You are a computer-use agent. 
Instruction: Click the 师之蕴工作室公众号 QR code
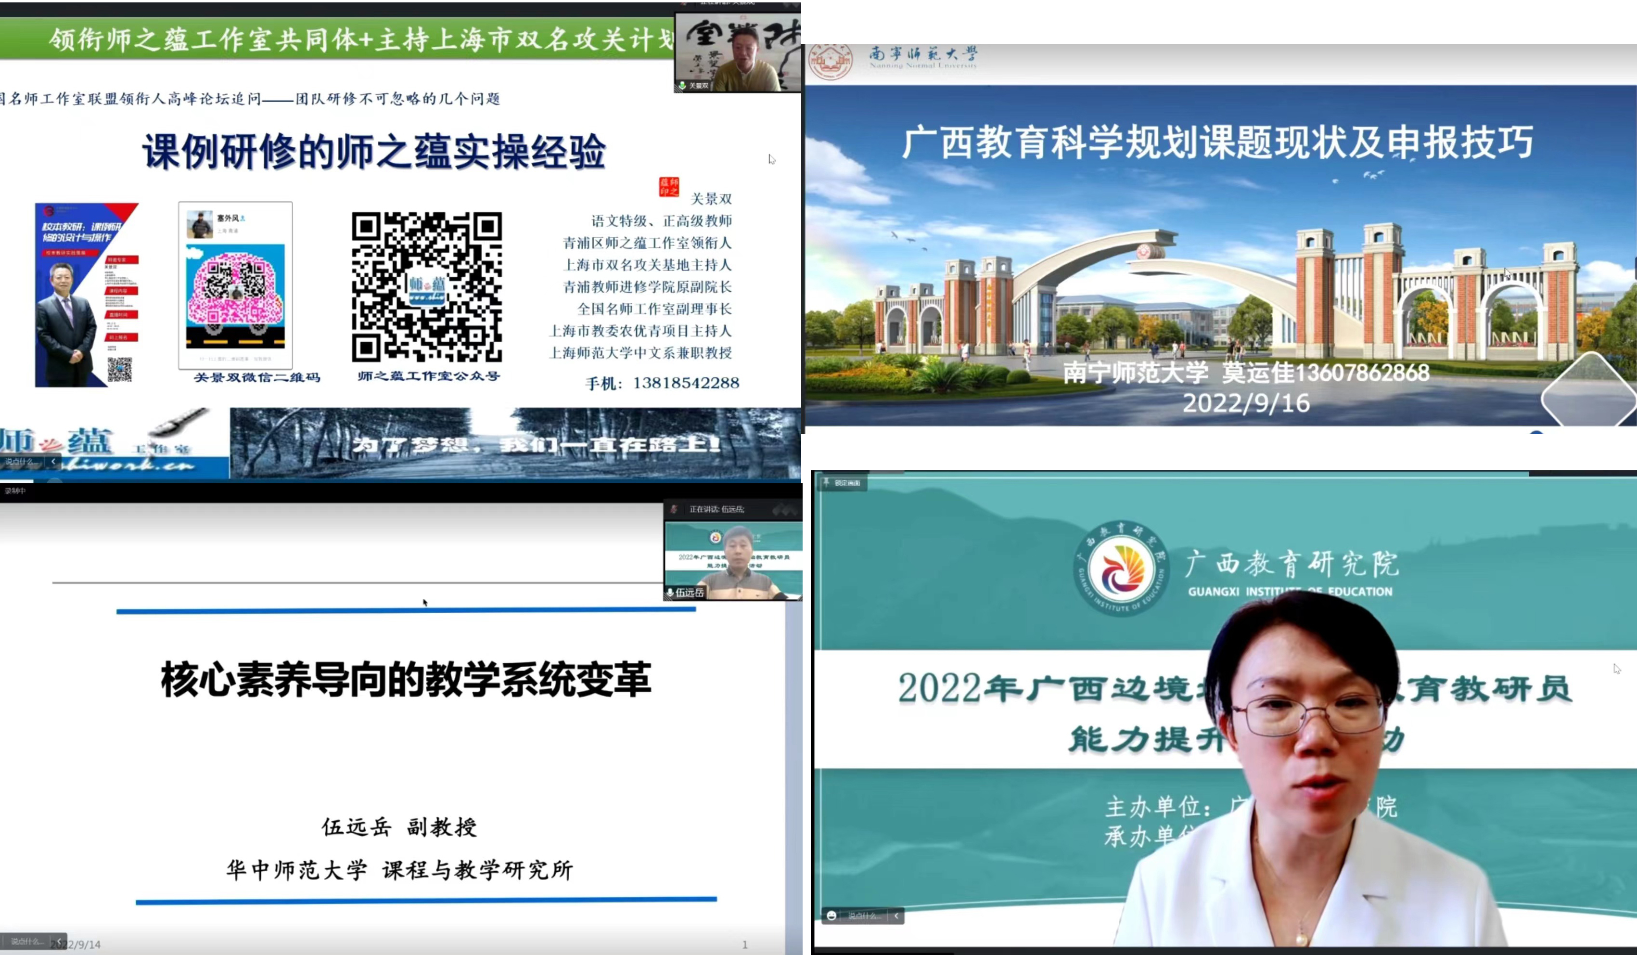pos(427,286)
